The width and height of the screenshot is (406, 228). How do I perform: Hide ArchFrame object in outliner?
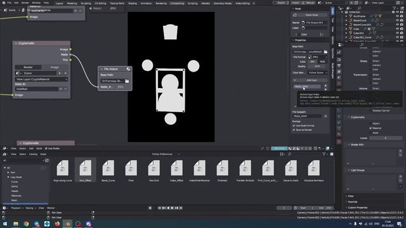pyautogui.click(x=398, y=16)
